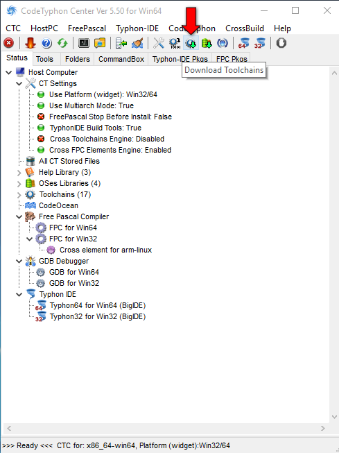Maximize the CodeTyphon Center window
The height and width of the screenshot is (453, 339).
pos(295,10)
